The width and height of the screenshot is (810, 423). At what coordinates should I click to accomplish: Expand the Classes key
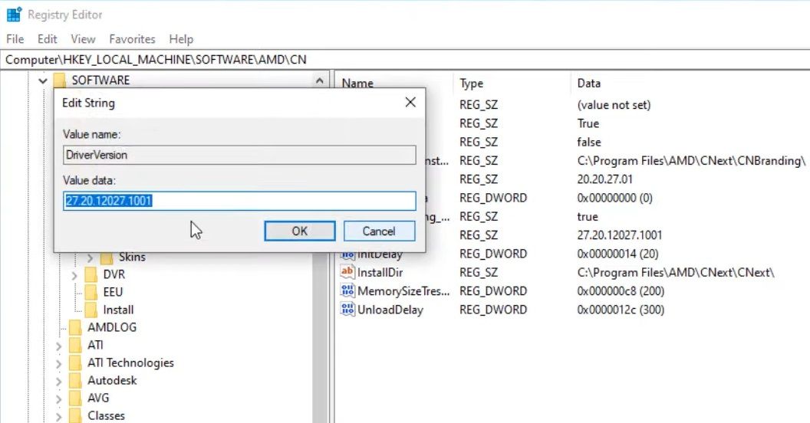click(x=59, y=416)
